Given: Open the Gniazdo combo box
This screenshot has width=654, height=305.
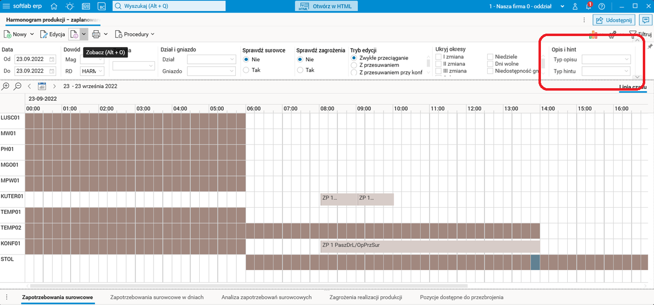Looking at the screenshot, I should pyautogui.click(x=212, y=71).
